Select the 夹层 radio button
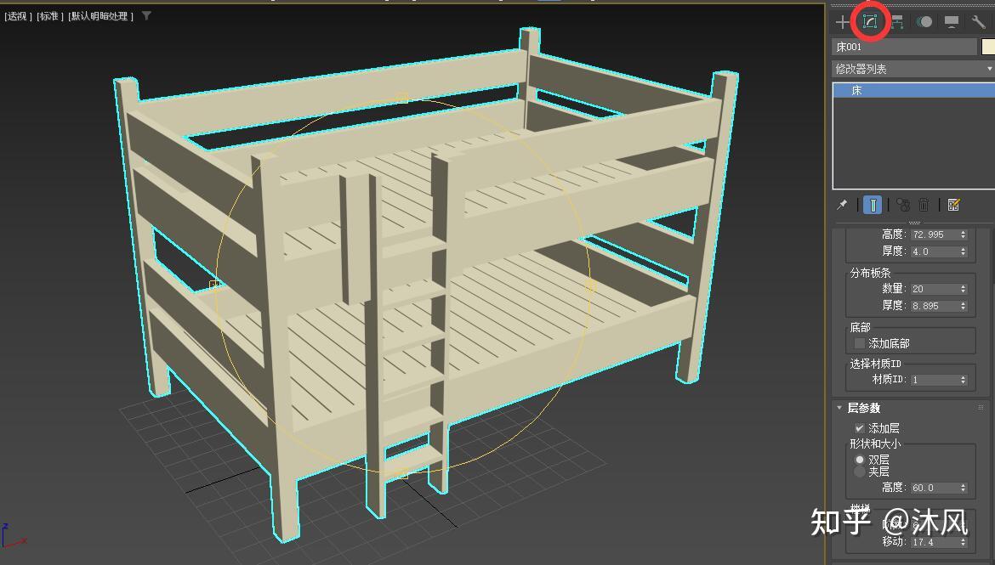Viewport: 995px width, 565px height. (x=860, y=472)
